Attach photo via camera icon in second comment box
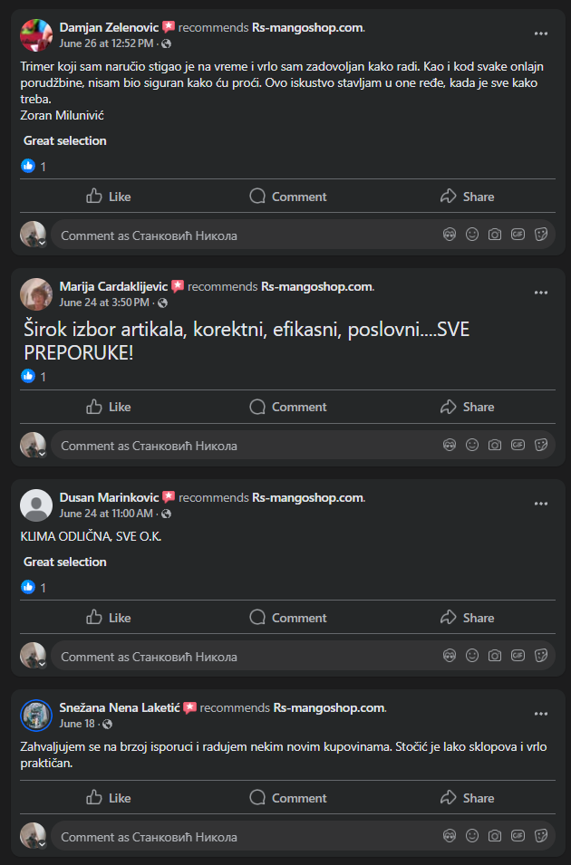 [x=495, y=446]
